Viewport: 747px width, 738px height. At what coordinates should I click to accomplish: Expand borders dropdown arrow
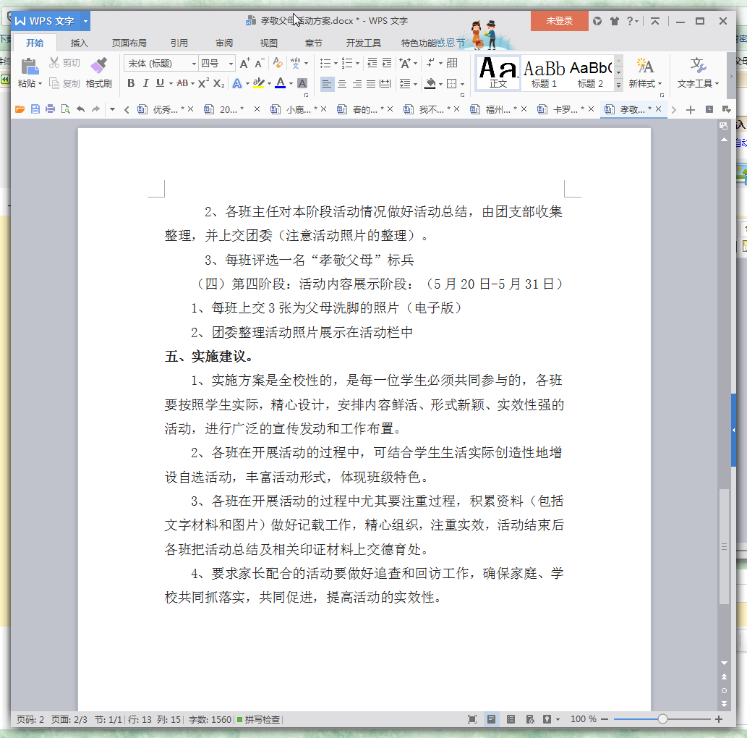(463, 85)
